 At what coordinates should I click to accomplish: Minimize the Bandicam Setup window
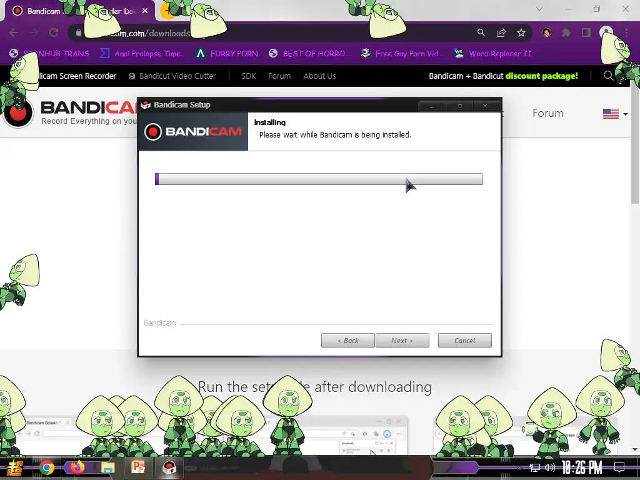[x=431, y=106]
